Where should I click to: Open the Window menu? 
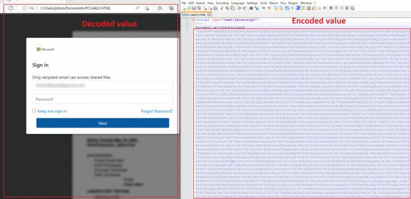pos(306,3)
